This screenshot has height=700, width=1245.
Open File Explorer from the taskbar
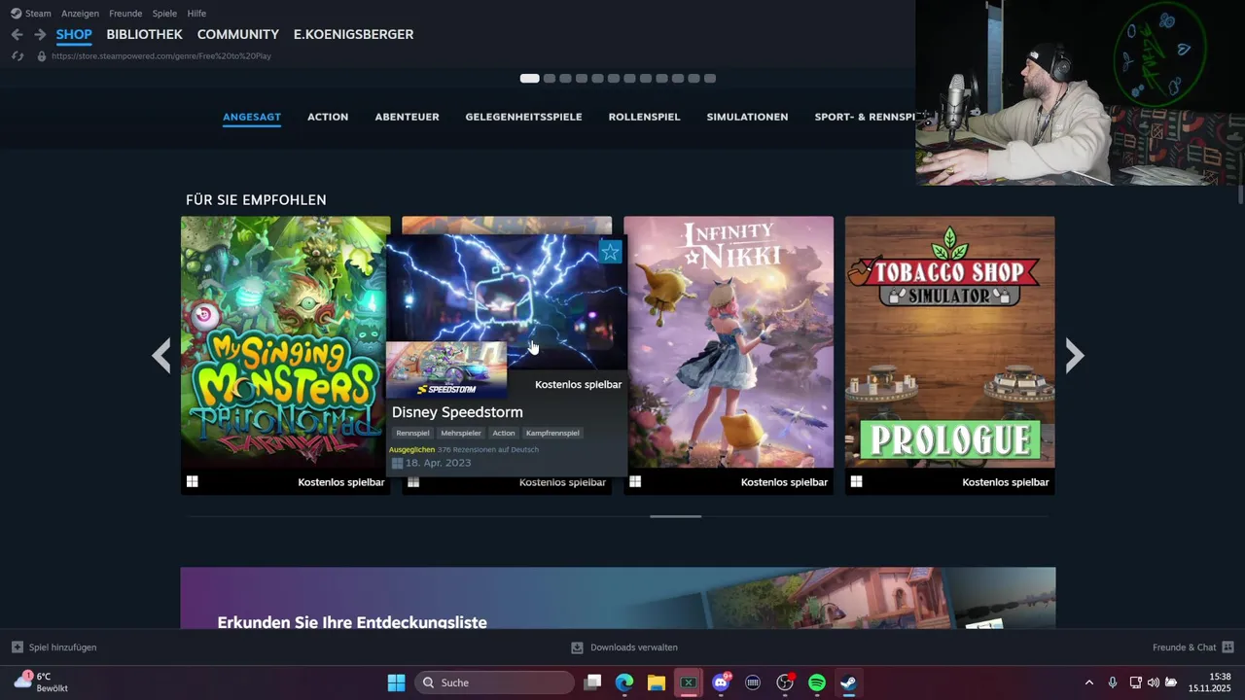657,682
